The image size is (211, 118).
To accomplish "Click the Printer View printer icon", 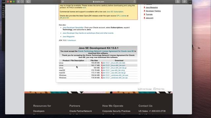I will [155, 89].
